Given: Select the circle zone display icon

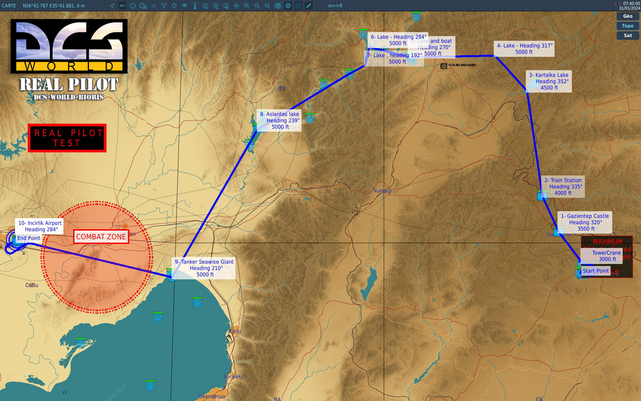Looking at the screenshot, I should click(x=133, y=6).
